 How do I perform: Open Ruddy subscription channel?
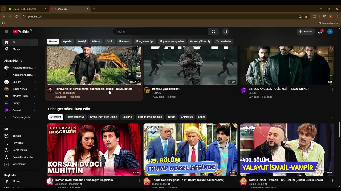pos(20,103)
